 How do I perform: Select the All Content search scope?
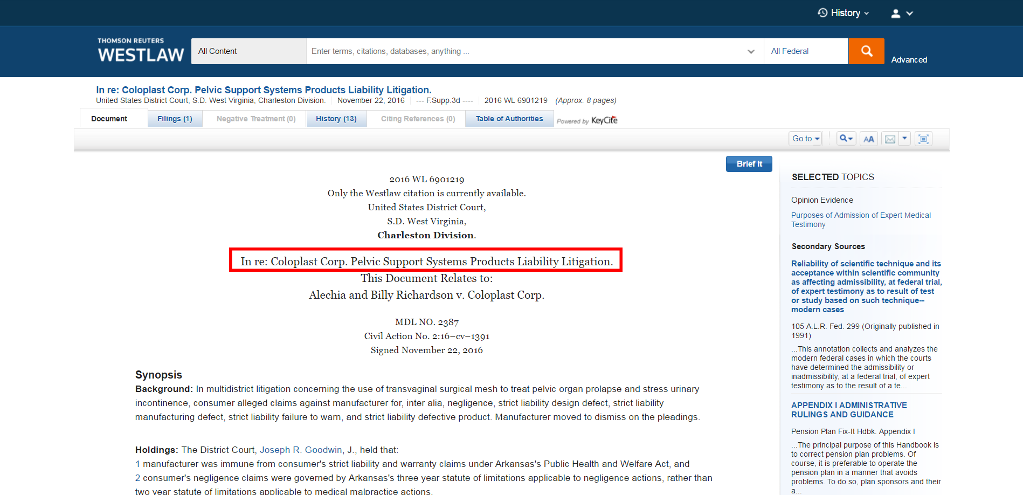[x=248, y=51]
